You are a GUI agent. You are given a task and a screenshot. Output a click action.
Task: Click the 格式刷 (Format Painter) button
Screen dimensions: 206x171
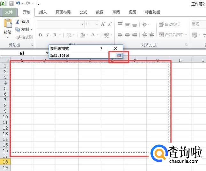pyautogui.click(x=24, y=37)
